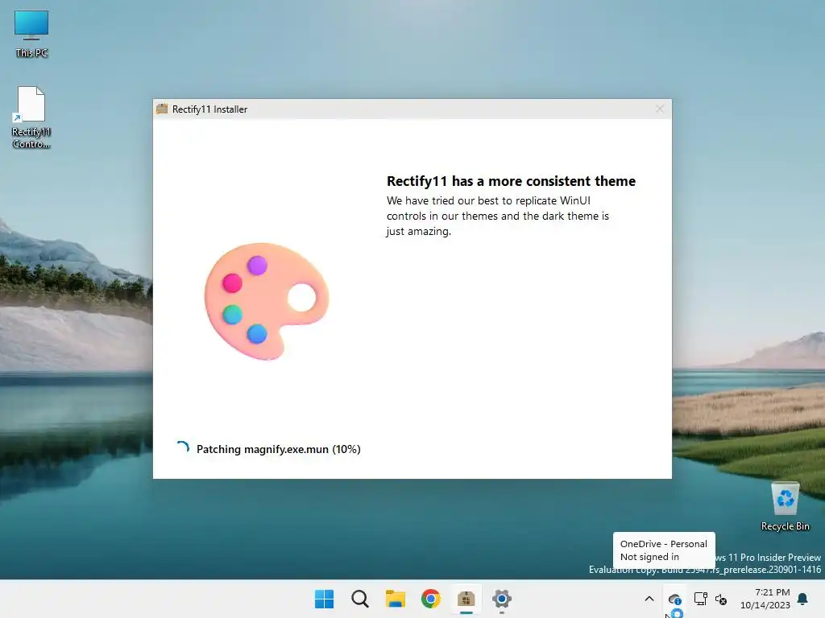Click the Rectify11 Installer title bar icon

162,109
